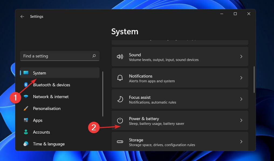
Task: Select the Storage drive icon
Action: coord(120,142)
